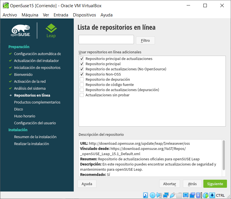This screenshot has width=231, height=199.
Task: Click the hard disk activity status icon
Action: (x=145, y=195)
